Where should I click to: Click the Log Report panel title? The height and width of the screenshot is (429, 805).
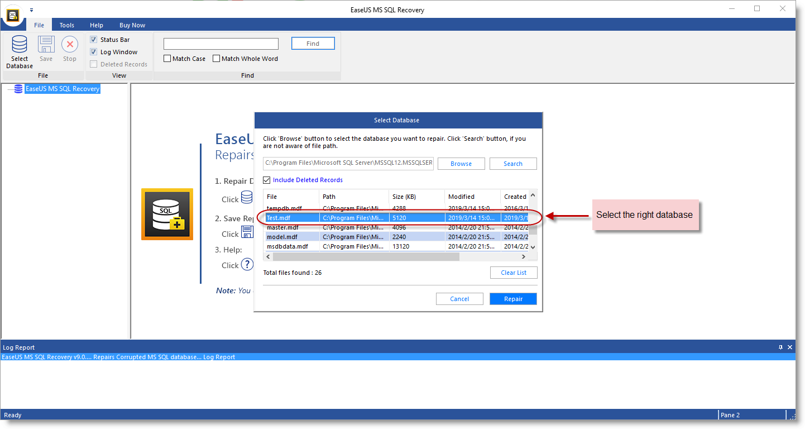19,347
